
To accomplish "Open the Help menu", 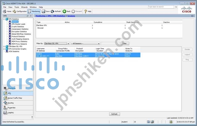I will [41, 7].
